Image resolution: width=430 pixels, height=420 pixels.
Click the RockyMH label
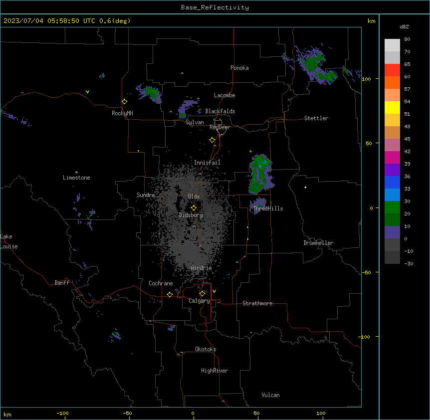click(x=122, y=113)
